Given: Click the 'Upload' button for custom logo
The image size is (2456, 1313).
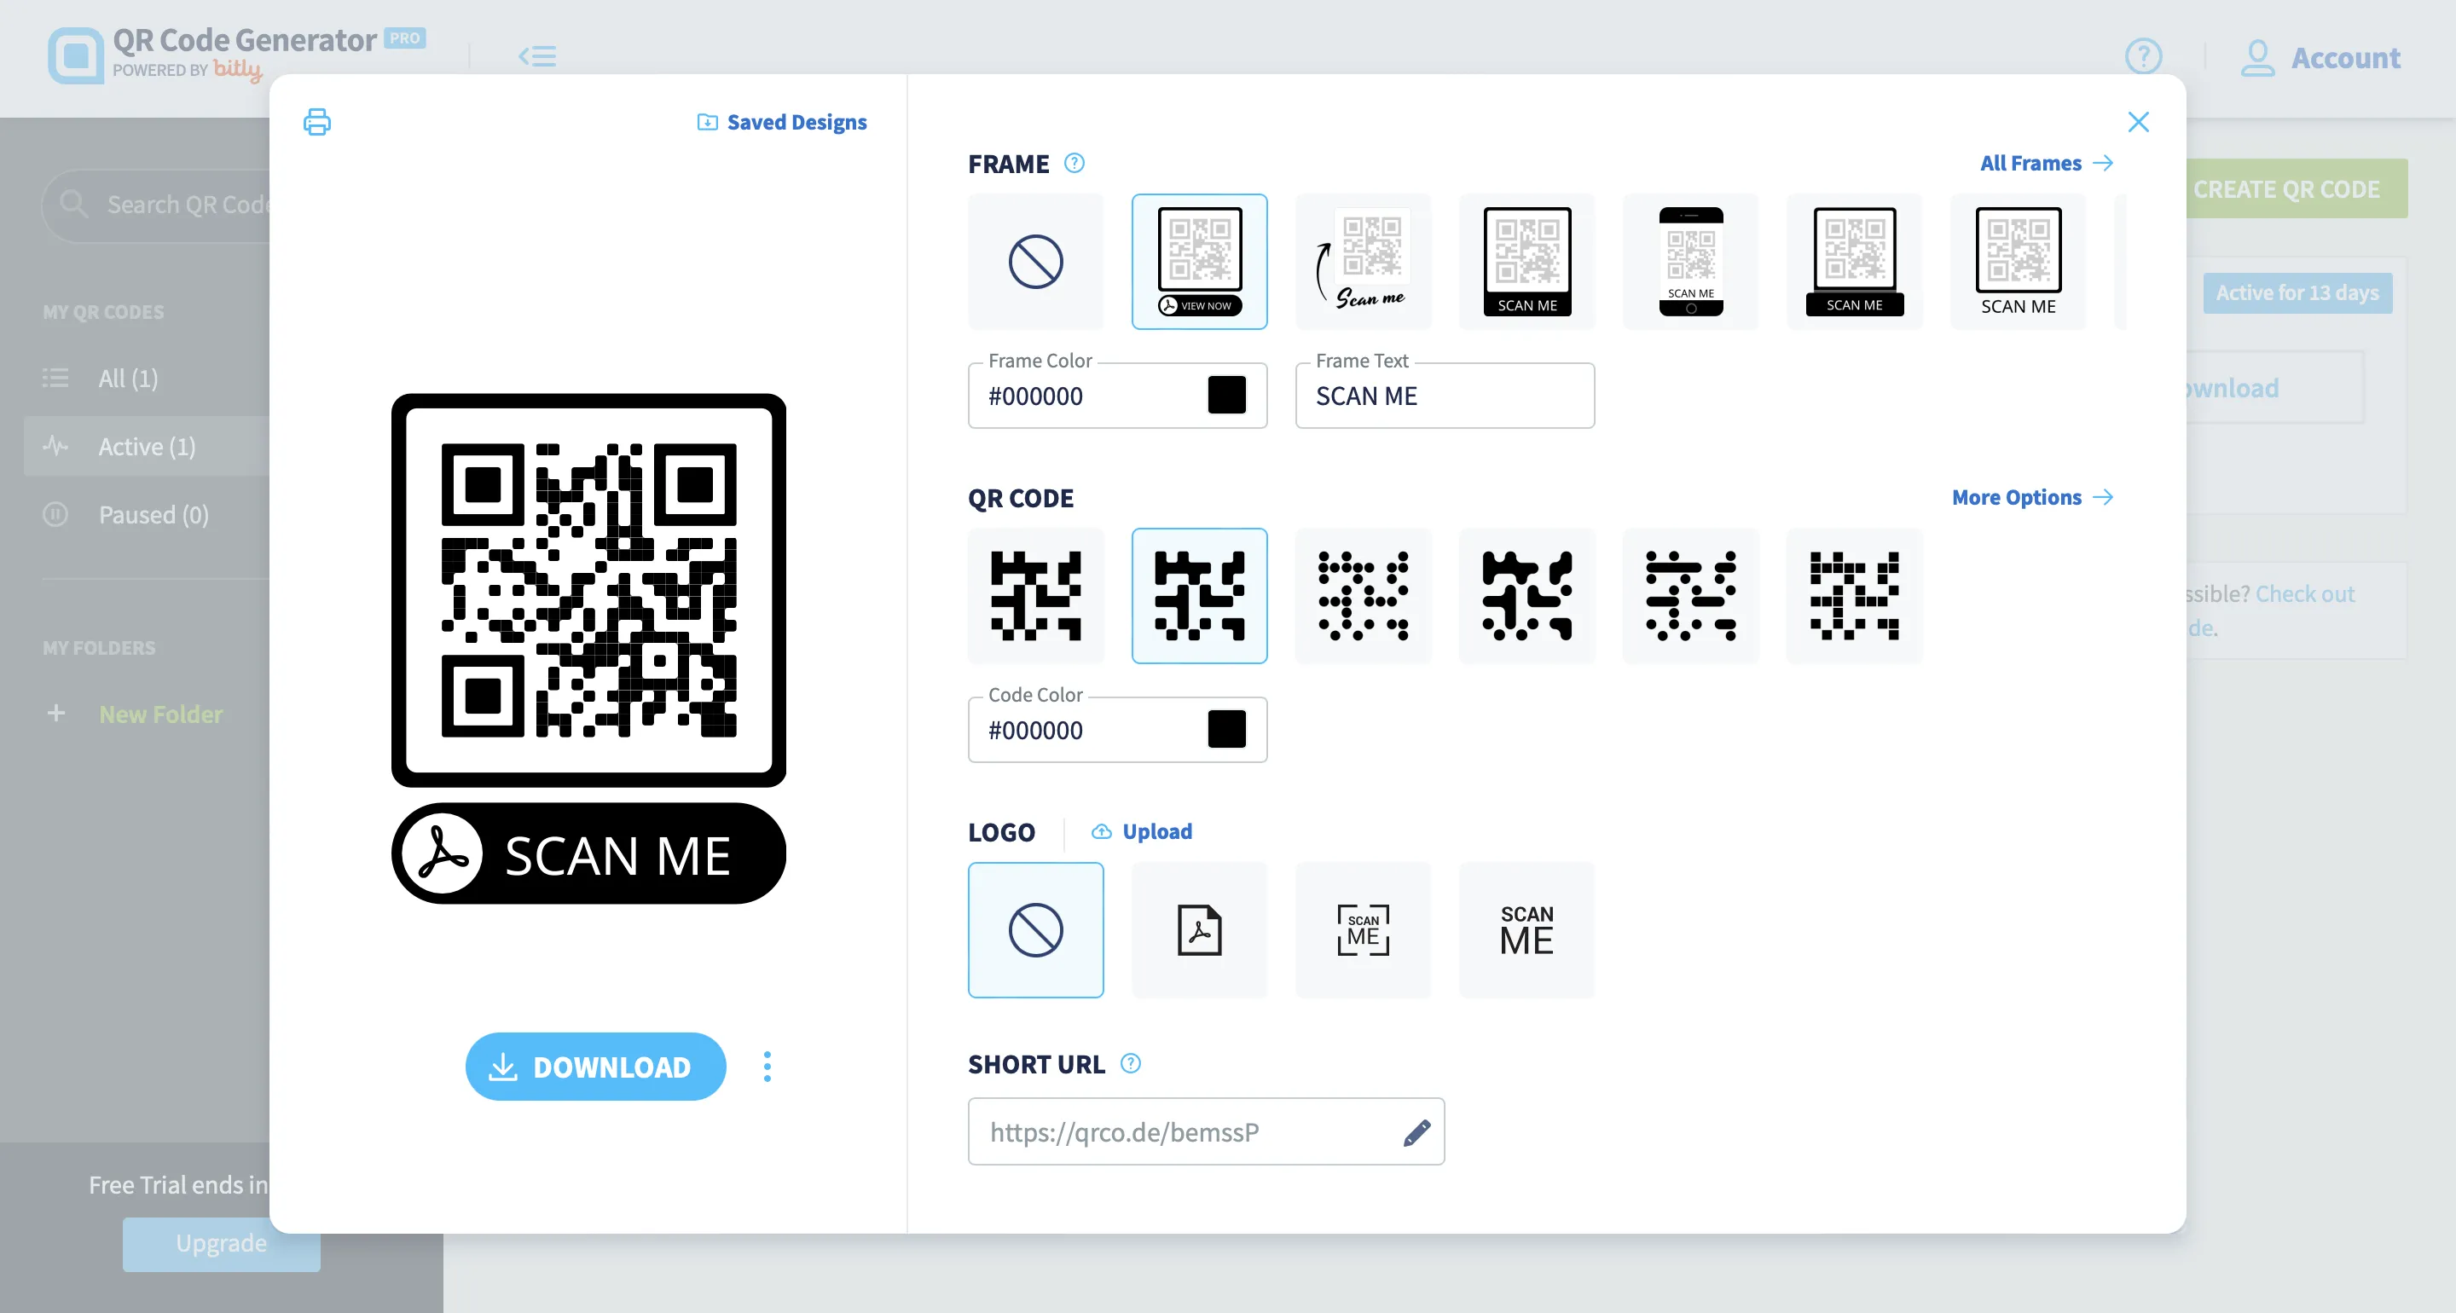Looking at the screenshot, I should click(1140, 830).
